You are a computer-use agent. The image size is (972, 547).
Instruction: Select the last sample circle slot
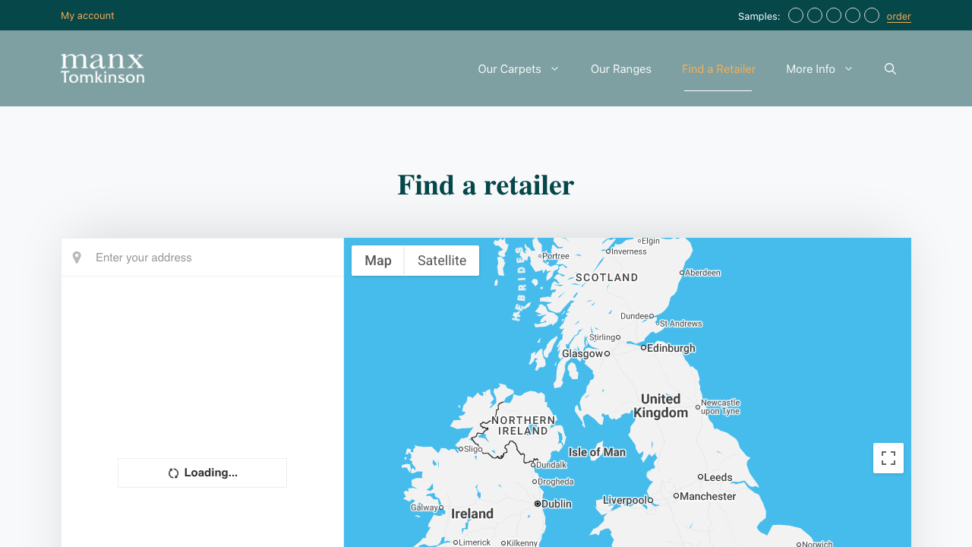871,14
